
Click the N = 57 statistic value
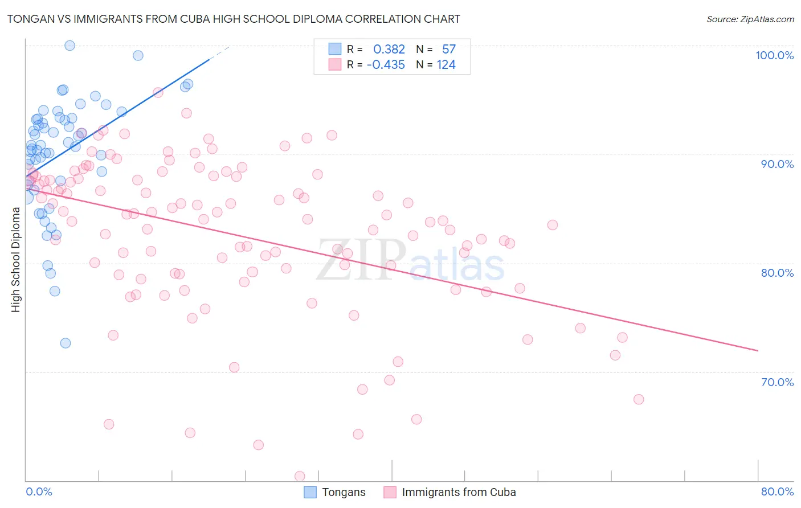tap(436, 49)
